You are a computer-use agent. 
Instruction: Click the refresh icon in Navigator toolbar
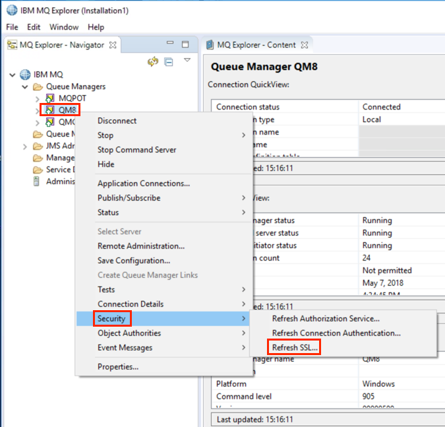pos(153,61)
